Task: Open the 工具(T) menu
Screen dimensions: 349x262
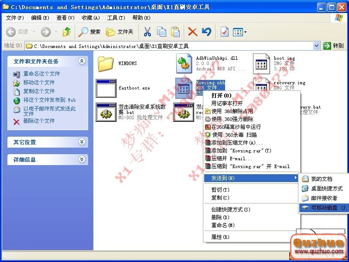Action: pos(116,18)
